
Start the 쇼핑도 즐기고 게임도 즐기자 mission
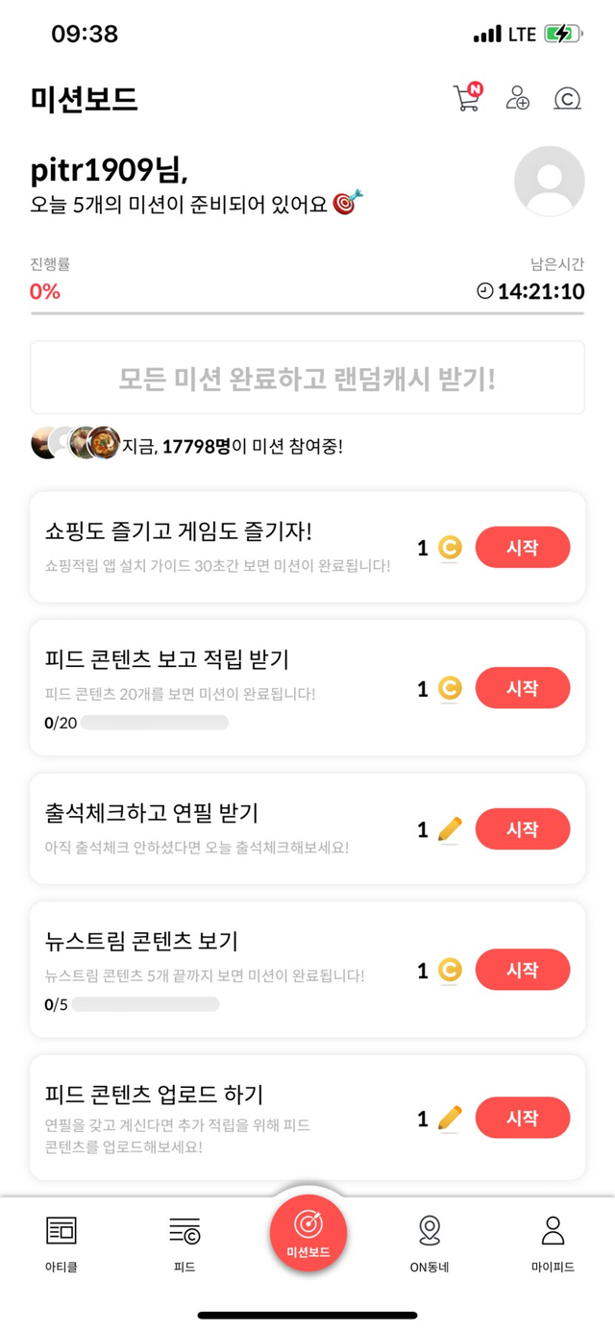pos(523,548)
